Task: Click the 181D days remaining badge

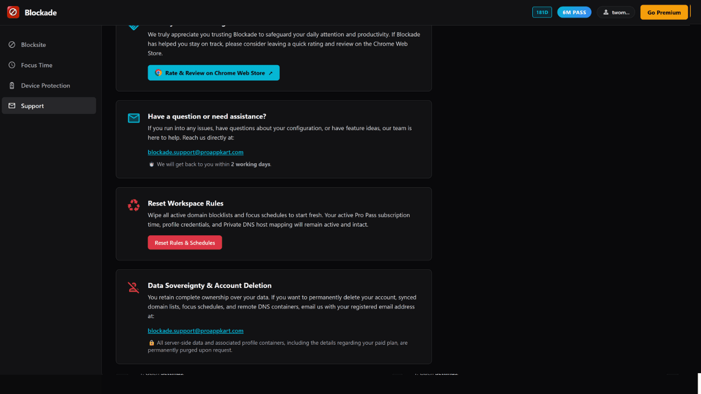Action: pos(542,12)
